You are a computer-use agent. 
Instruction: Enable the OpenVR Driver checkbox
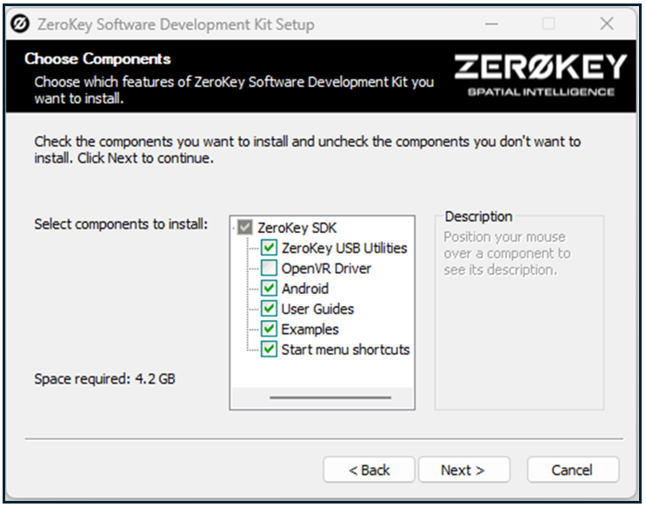[x=270, y=269]
